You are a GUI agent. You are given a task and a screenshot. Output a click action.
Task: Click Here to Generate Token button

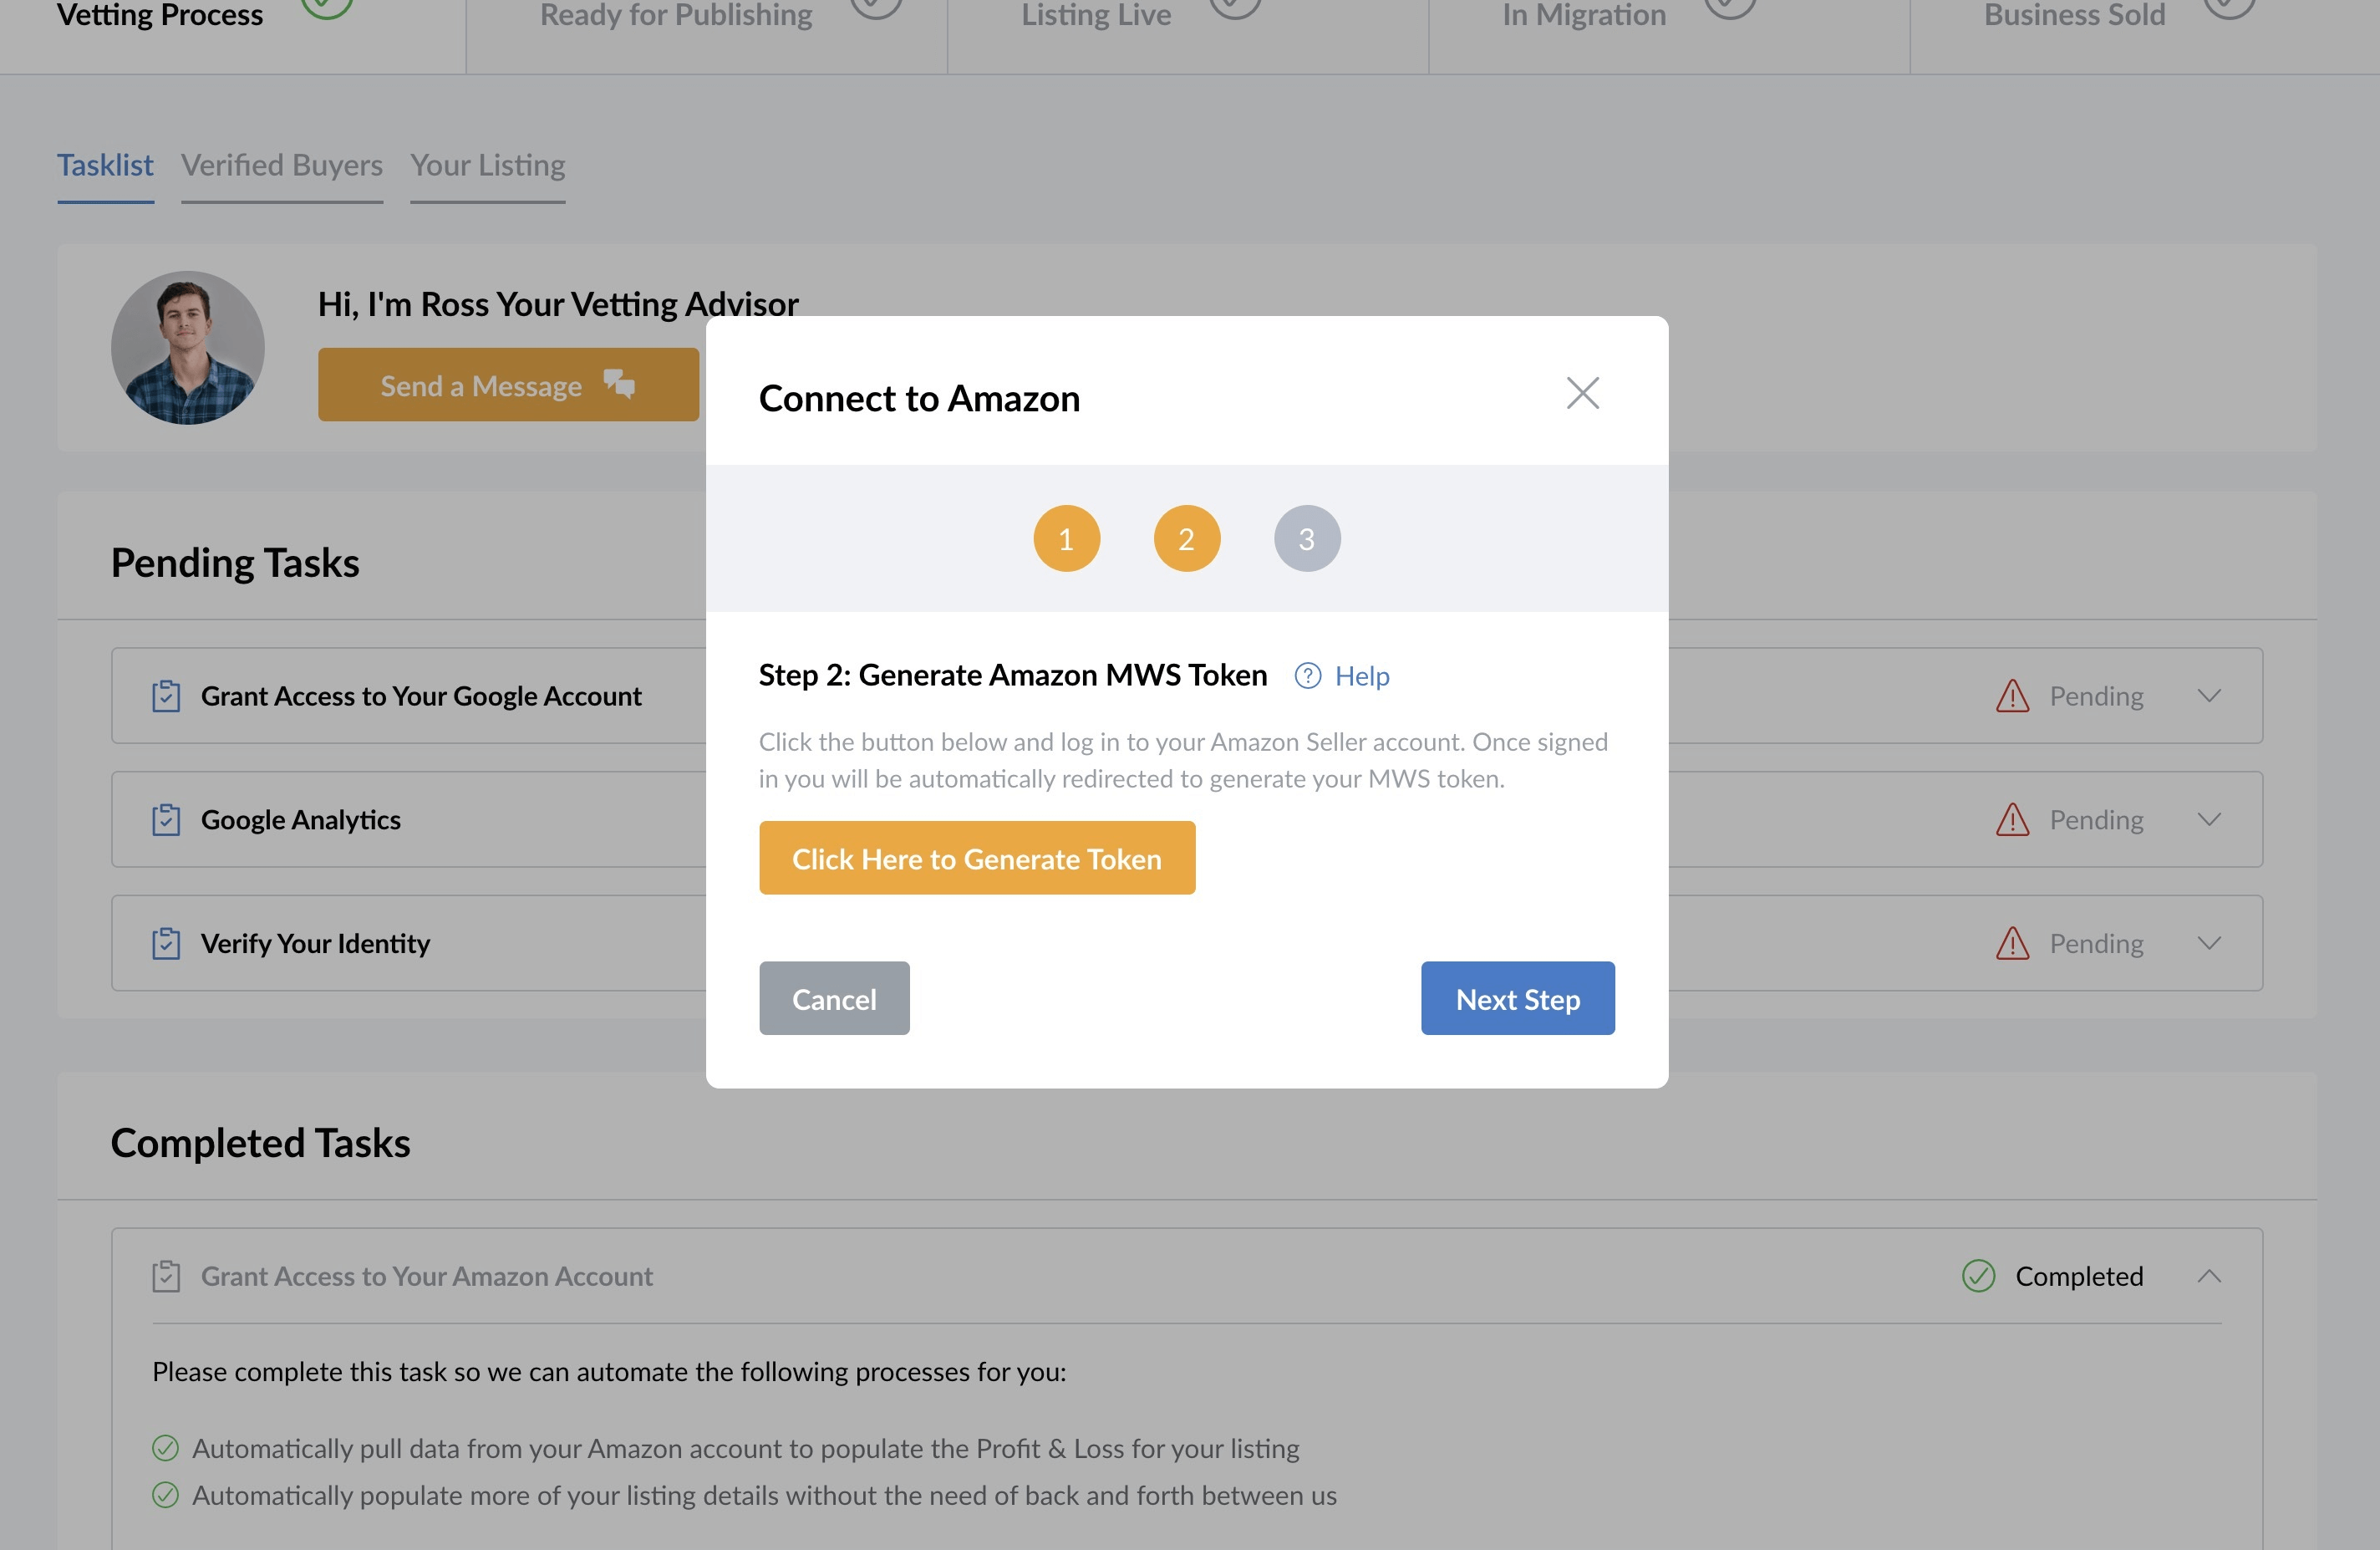(x=977, y=859)
